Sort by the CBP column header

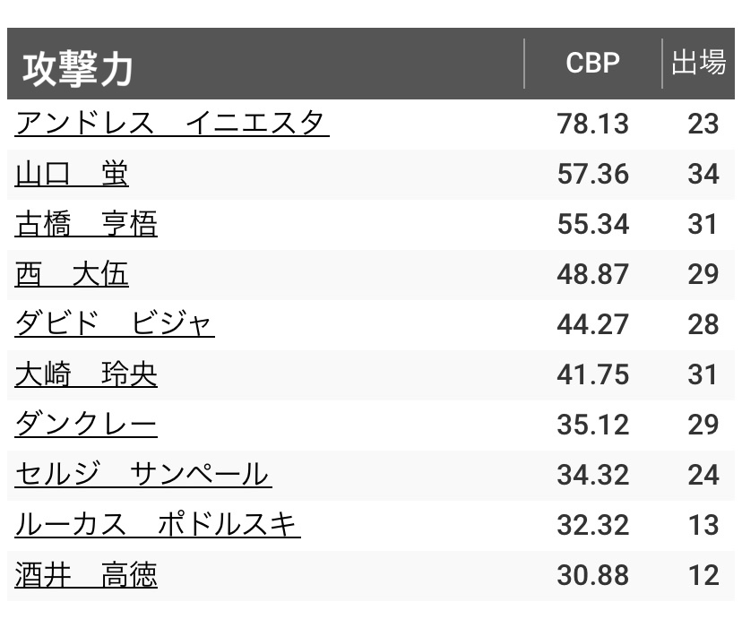[592, 64]
